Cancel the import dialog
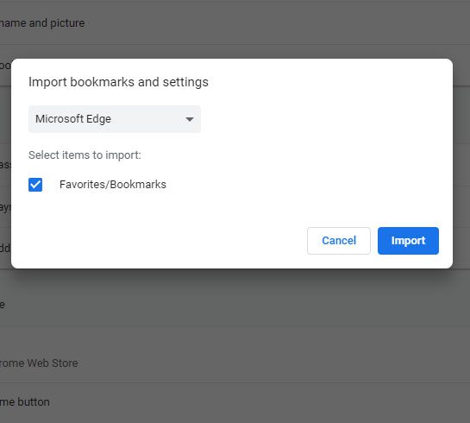The image size is (470, 423). point(339,241)
